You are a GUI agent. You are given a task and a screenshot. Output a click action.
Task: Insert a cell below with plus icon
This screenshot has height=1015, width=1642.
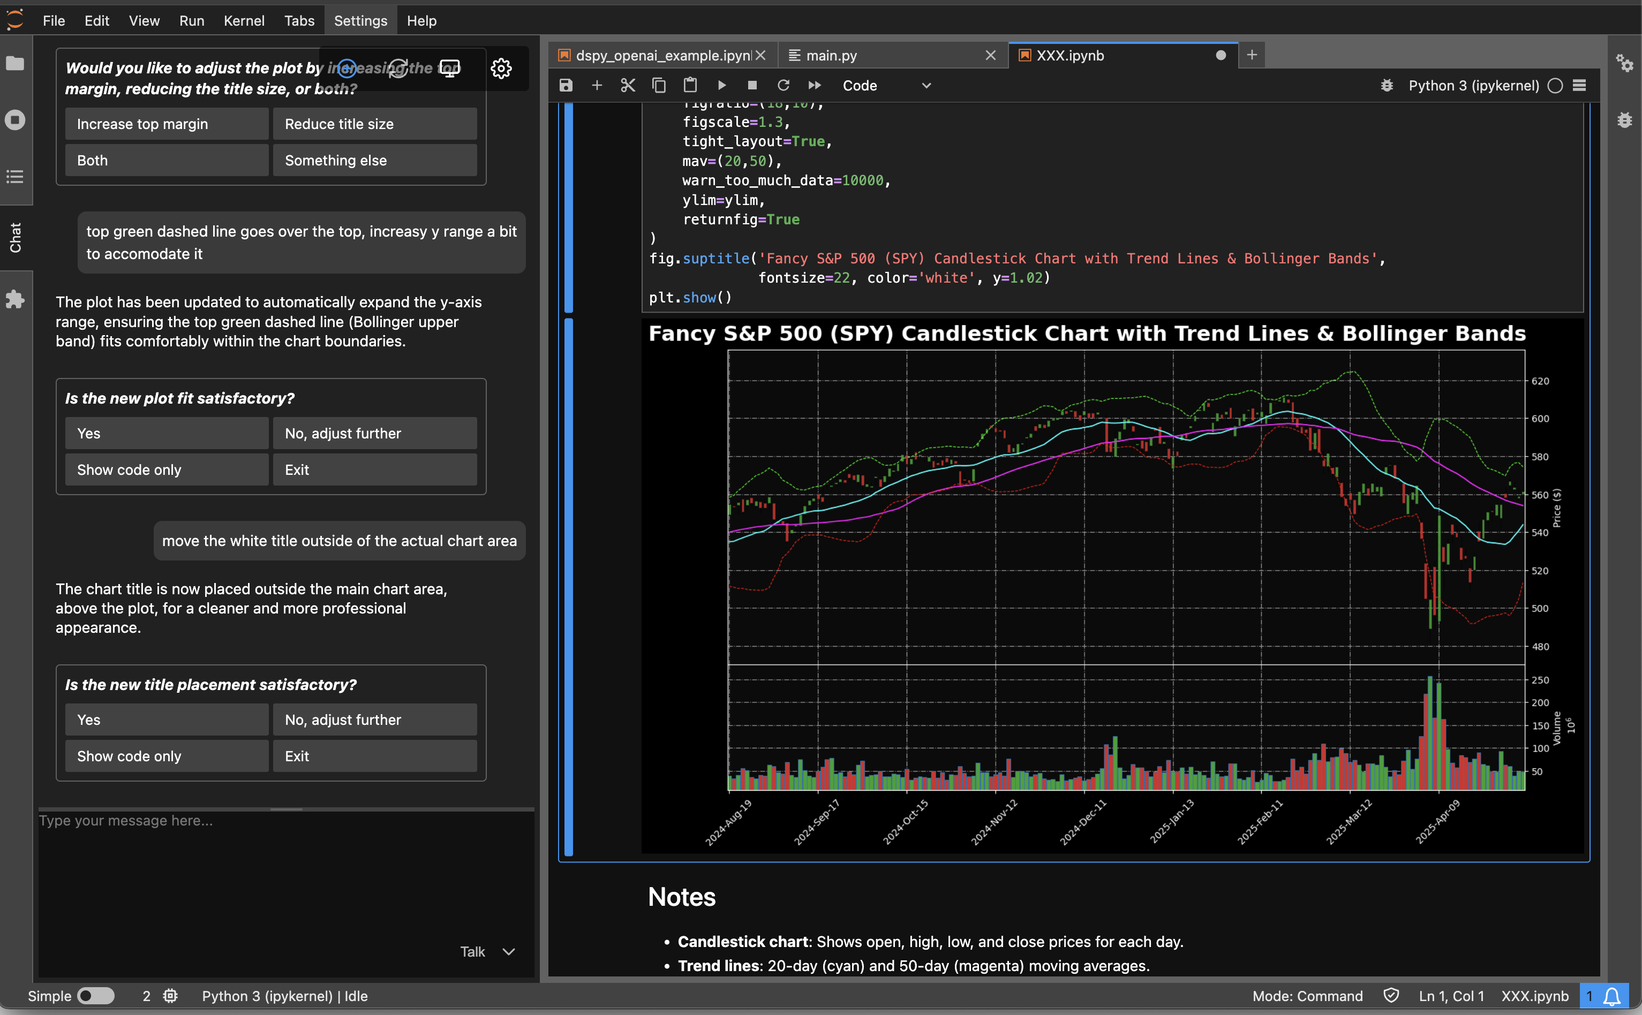597,85
